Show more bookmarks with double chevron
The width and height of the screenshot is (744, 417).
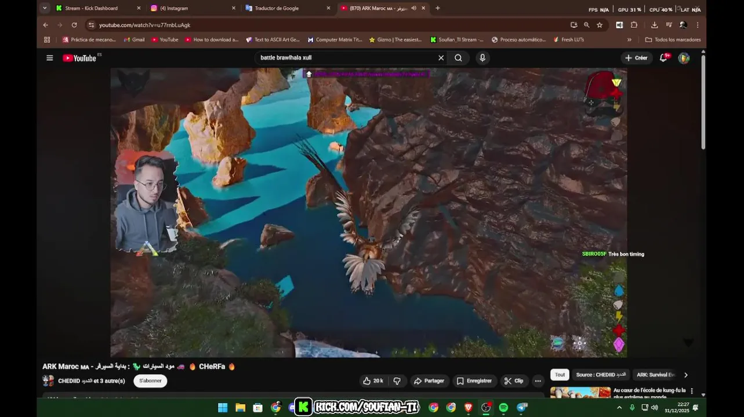pyautogui.click(x=629, y=40)
